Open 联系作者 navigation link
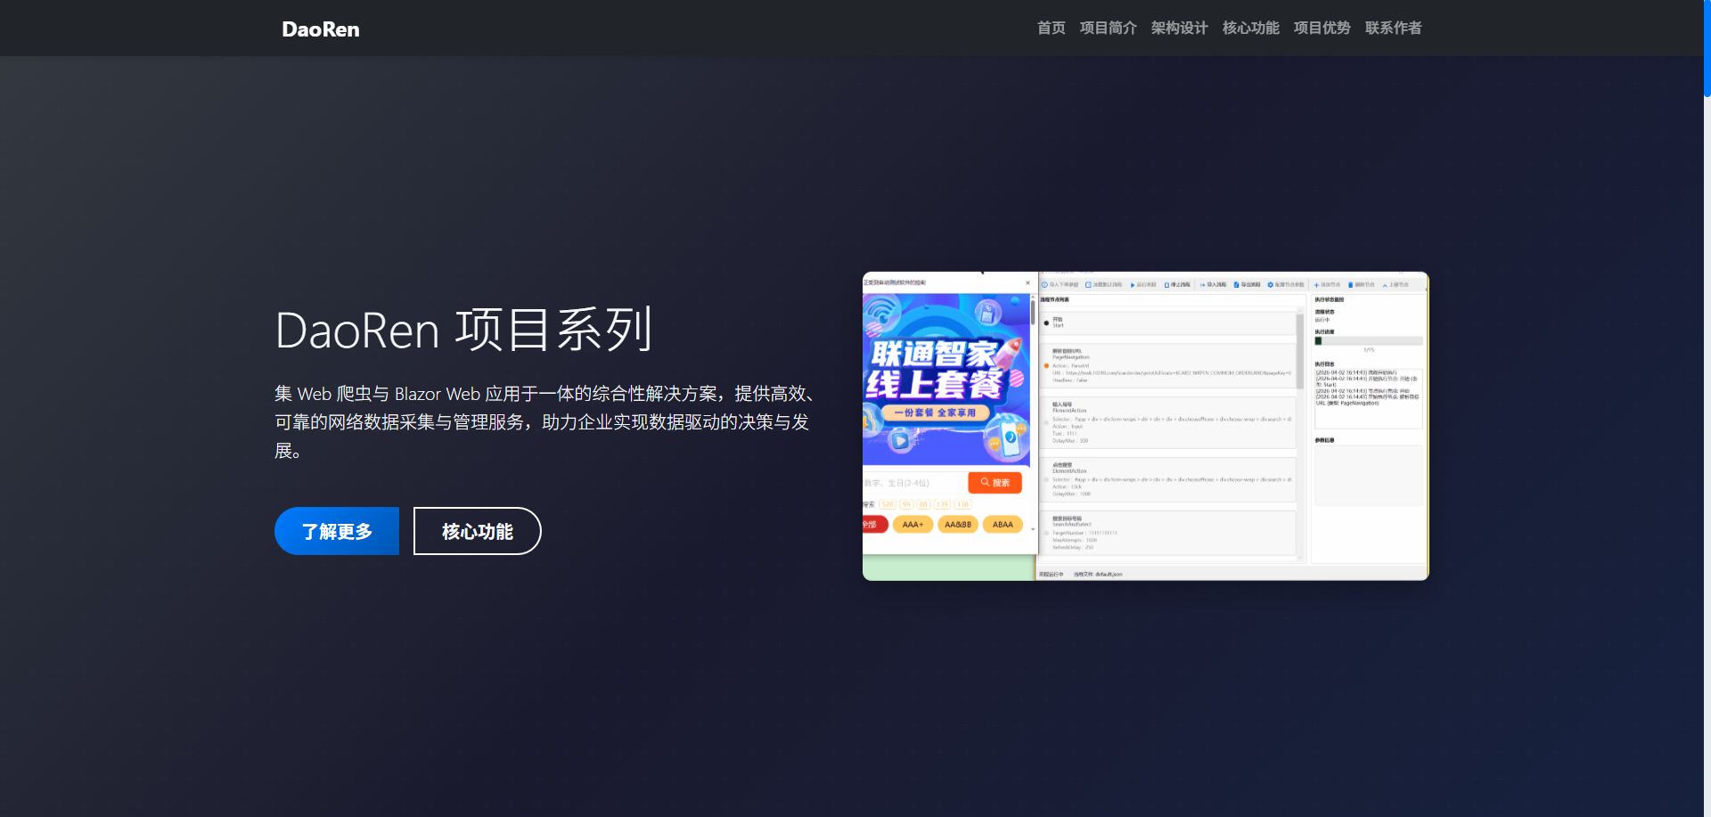Viewport: 1711px width, 817px height. pos(1394,28)
